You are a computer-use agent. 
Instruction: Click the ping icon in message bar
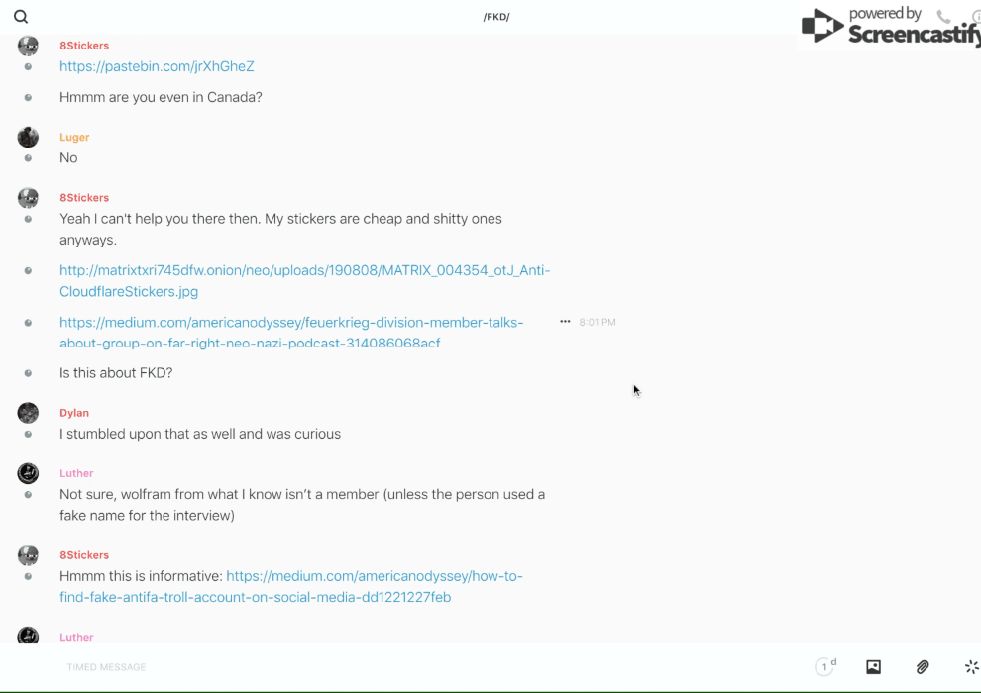(x=971, y=667)
